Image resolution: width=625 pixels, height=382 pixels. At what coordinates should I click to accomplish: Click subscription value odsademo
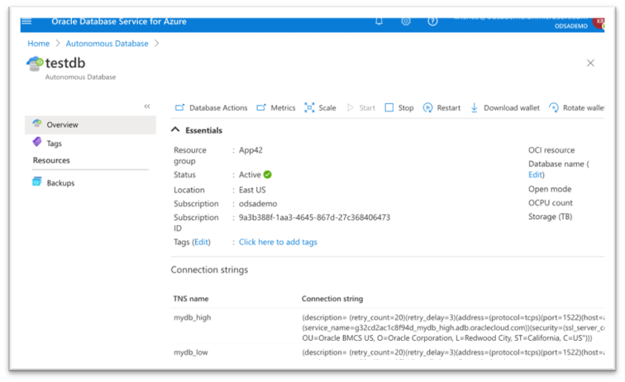click(258, 203)
